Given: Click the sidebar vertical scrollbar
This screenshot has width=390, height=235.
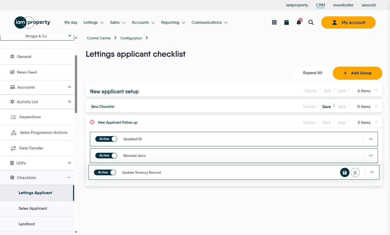Looking at the screenshot, I should (76, 84).
